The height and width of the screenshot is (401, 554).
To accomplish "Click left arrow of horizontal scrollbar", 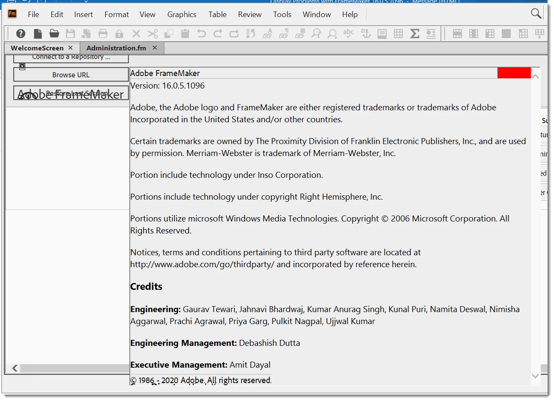I will click(15, 368).
